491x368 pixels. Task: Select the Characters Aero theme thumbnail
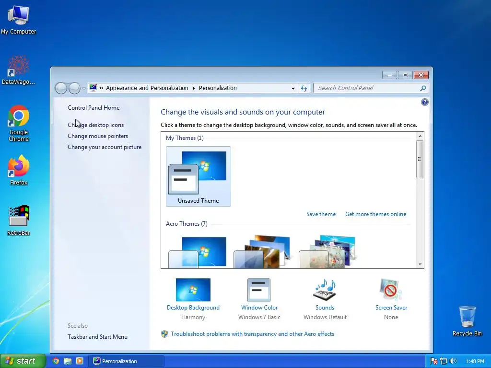pyautogui.click(x=327, y=252)
